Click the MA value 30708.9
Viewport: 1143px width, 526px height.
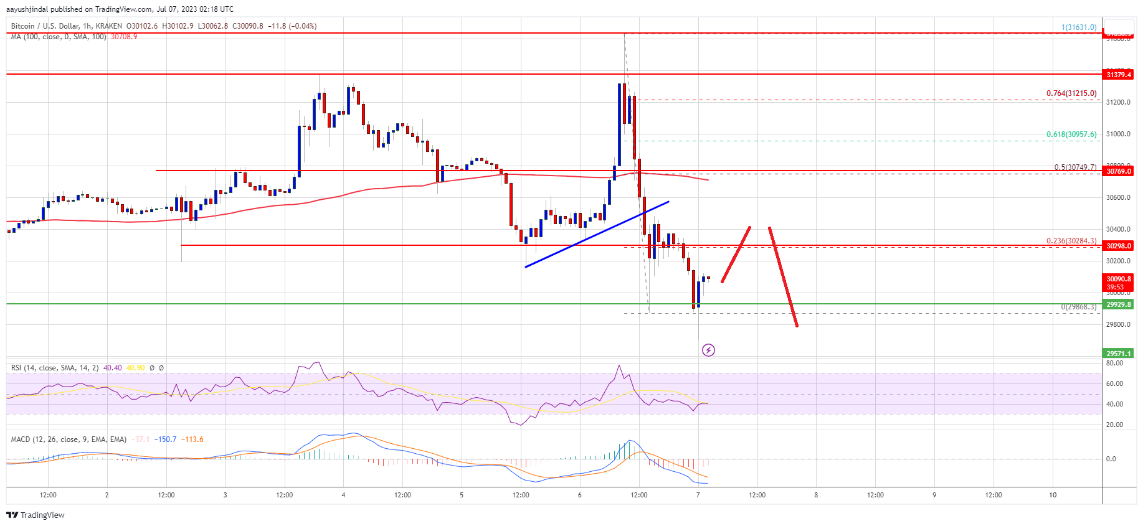point(124,37)
